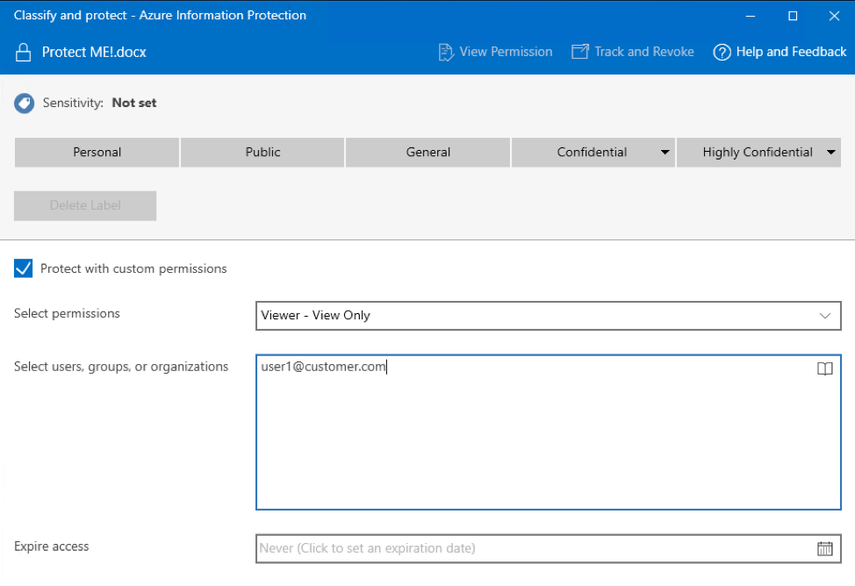Click the Select permissions label

click(x=67, y=313)
